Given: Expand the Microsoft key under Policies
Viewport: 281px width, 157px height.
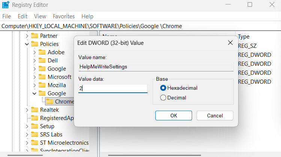Looking at the screenshot, I should click(35, 77).
